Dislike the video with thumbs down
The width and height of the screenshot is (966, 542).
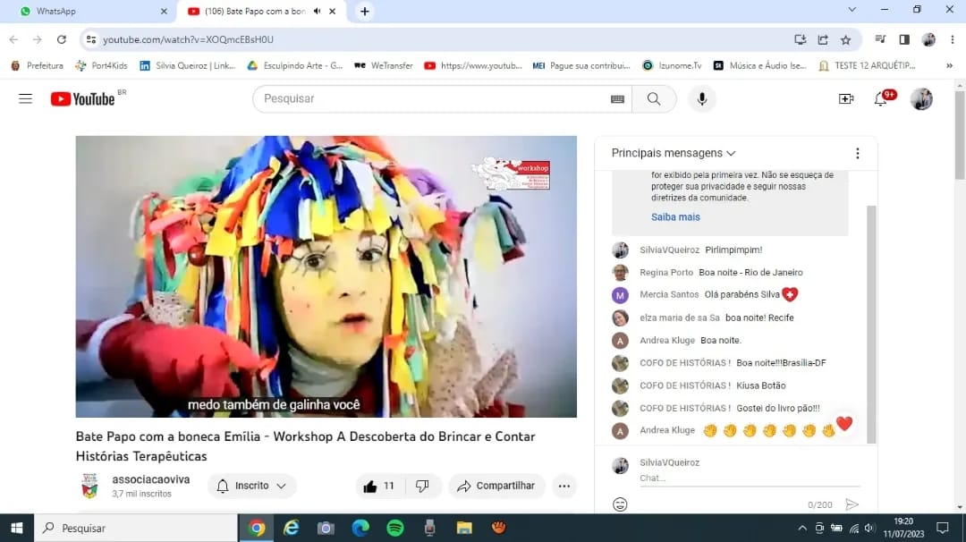(422, 486)
